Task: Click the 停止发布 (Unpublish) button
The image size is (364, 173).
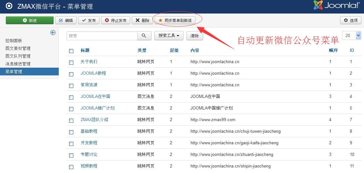Action: pyautogui.click(x=116, y=20)
